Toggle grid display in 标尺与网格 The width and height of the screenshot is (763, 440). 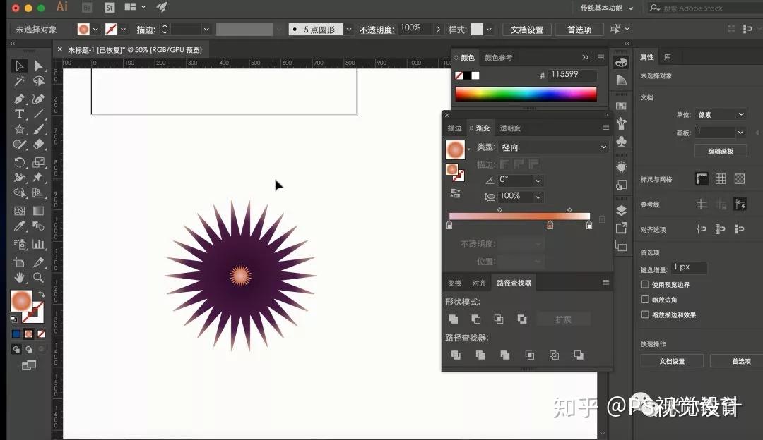coord(721,178)
